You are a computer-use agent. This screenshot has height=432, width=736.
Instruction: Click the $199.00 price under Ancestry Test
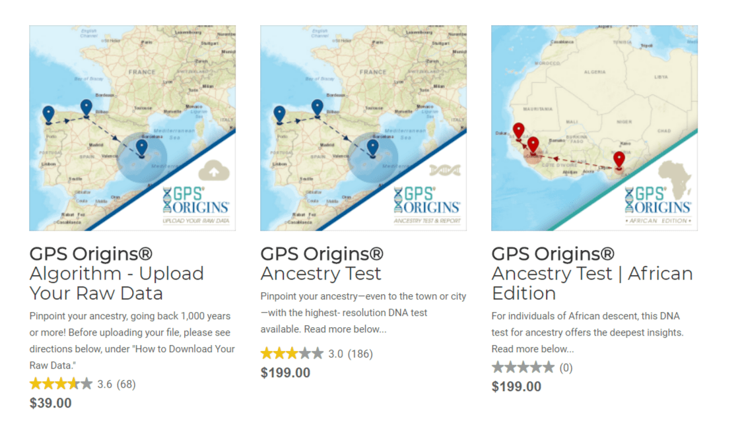285,373
